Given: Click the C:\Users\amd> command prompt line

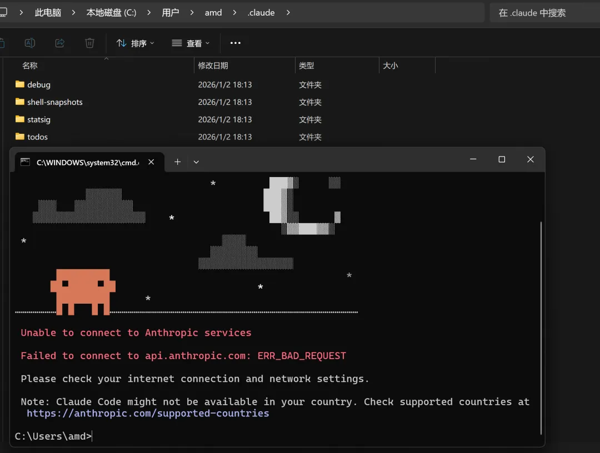Looking at the screenshot, I should pyautogui.click(x=53, y=436).
